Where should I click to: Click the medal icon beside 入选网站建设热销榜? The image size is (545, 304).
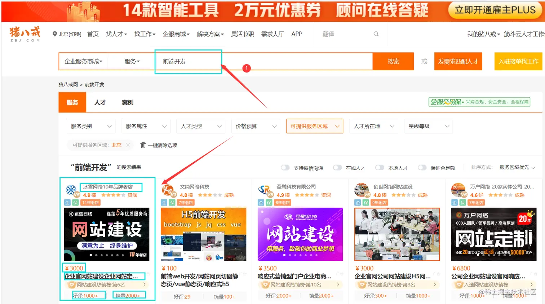tap(459, 285)
